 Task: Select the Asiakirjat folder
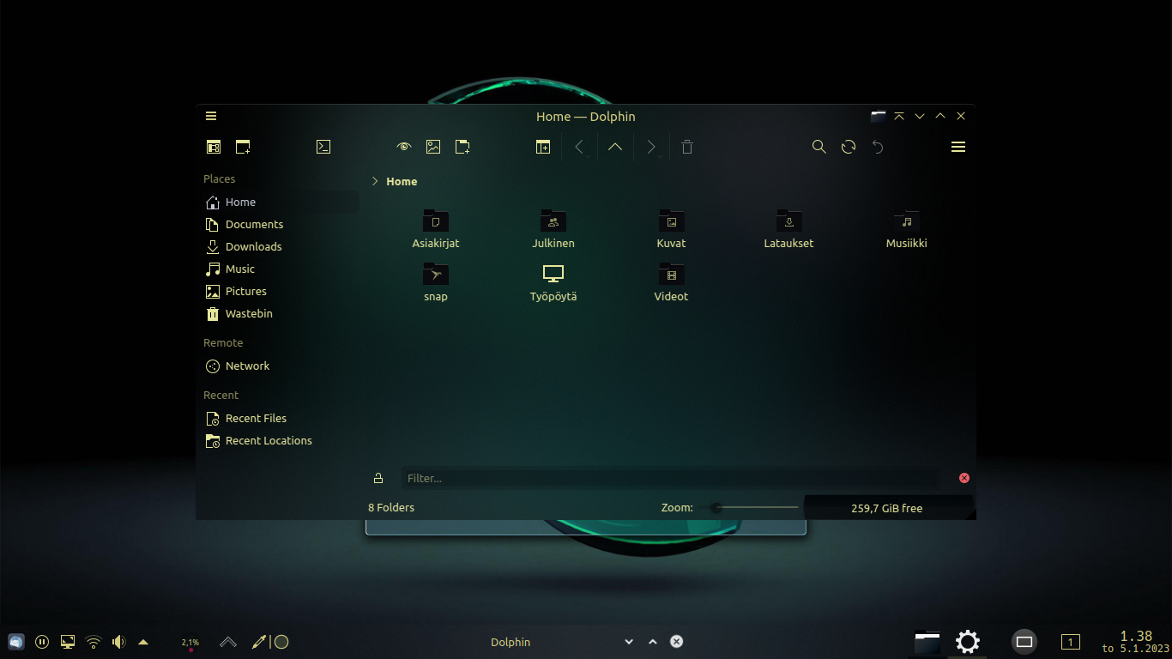click(x=436, y=229)
